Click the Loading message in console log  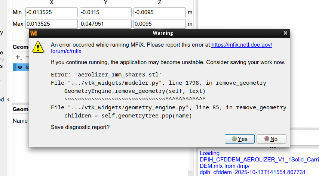[209, 153]
